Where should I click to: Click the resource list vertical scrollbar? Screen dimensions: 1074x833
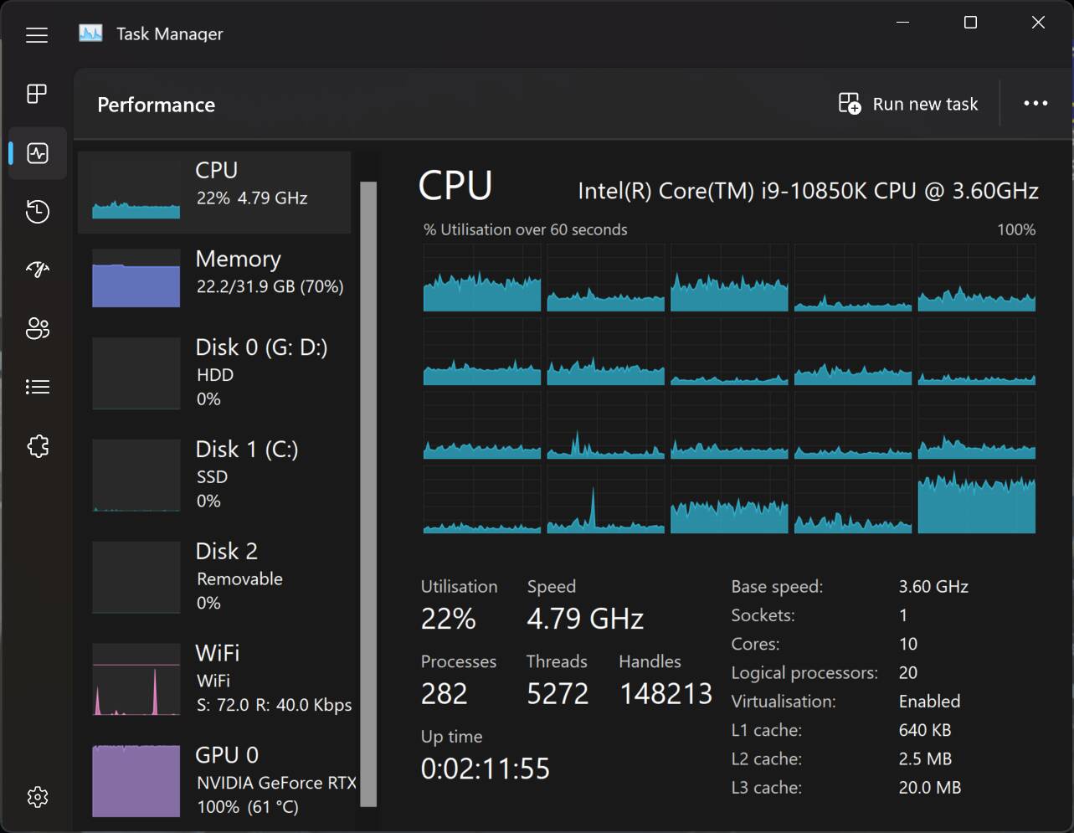coord(368,494)
